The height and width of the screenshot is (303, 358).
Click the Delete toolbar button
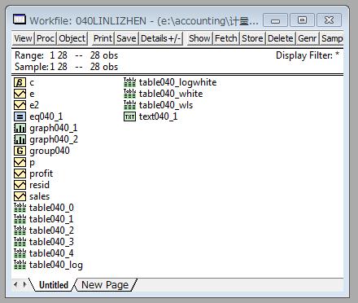[281, 38]
